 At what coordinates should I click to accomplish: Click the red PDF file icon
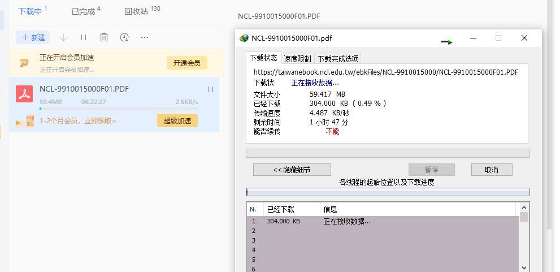click(24, 94)
